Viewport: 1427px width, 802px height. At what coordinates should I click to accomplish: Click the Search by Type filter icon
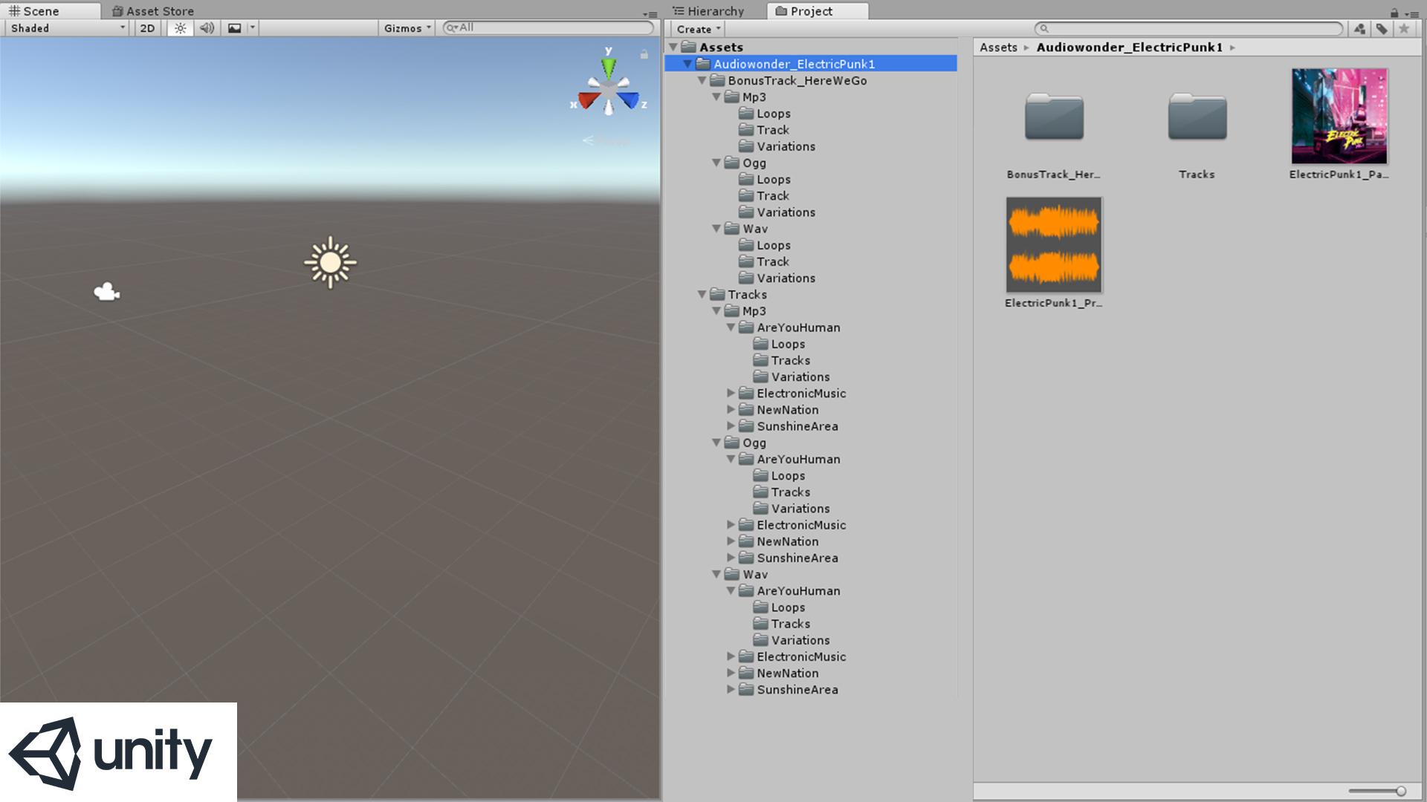pos(1359,28)
